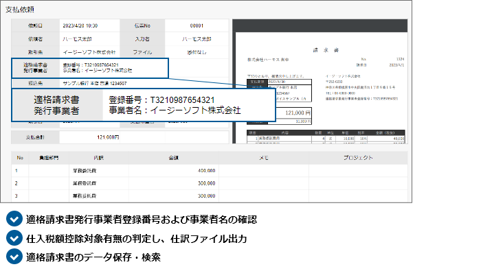Click the 振込先 label cell

(x=35, y=83)
